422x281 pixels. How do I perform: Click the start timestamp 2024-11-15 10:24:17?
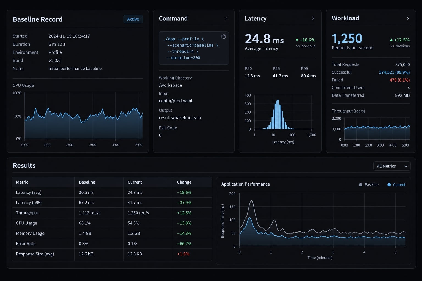(69, 36)
